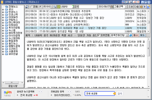The image size is (152, 100).
Task: Expand the 파이낸셜 tree node
Action: (3, 54)
